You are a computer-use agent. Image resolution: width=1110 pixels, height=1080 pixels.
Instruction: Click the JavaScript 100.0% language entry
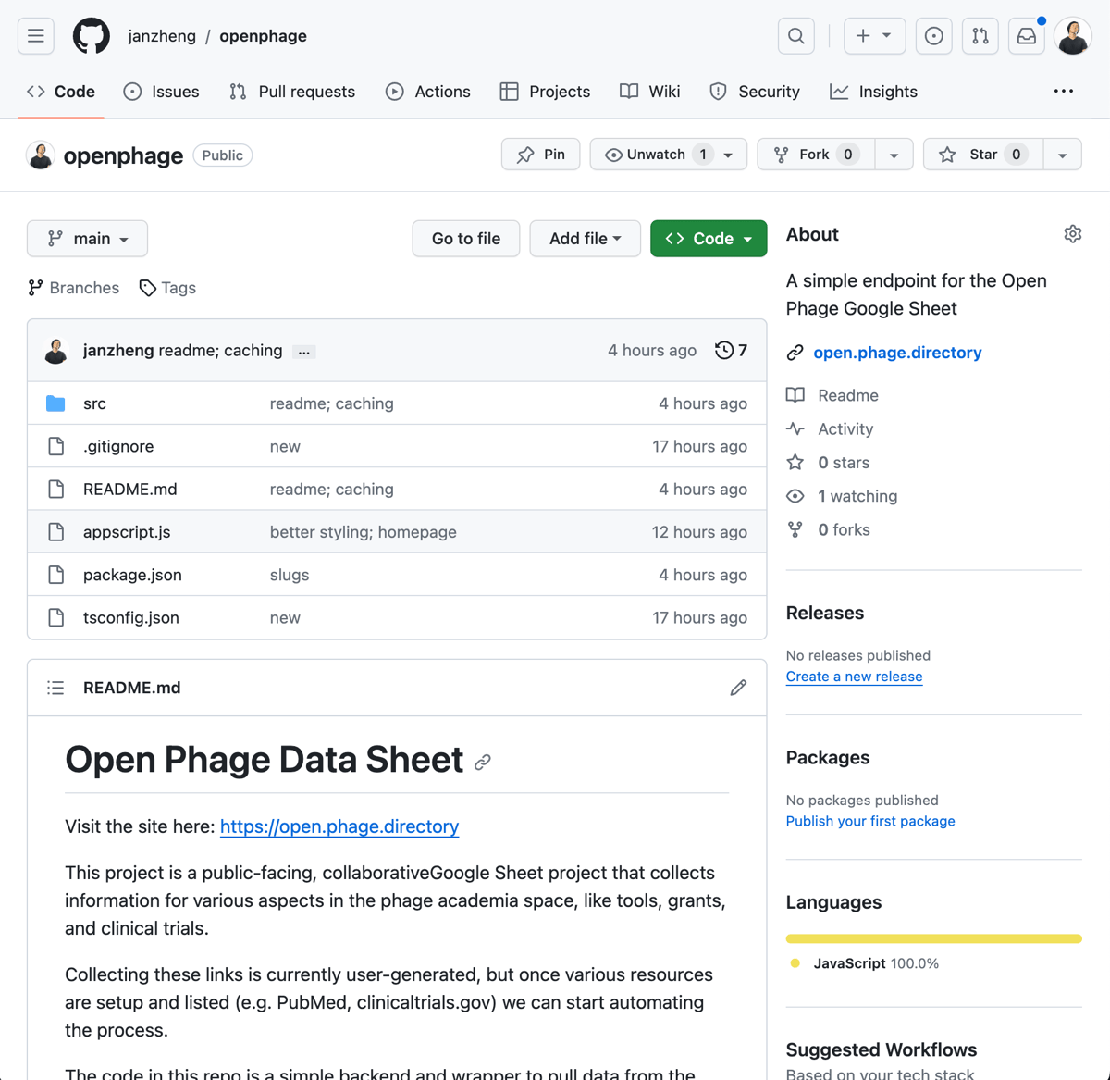pyautogui.click(x=865, y=963)
